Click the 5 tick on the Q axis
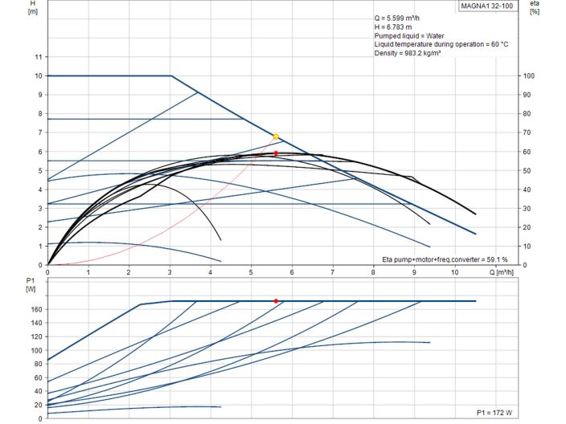Screen dimensions: 566x424 pyautogui.click(x=251, y=272)
